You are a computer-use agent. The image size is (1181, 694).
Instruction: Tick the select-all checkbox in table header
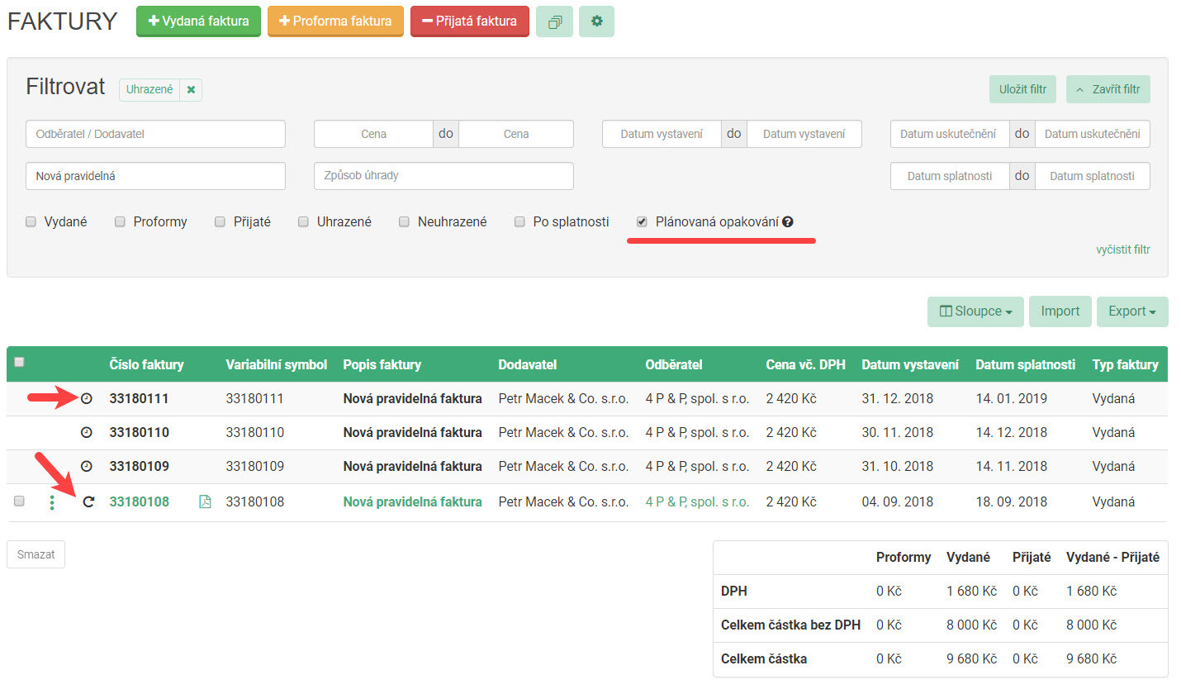(20, 362)
